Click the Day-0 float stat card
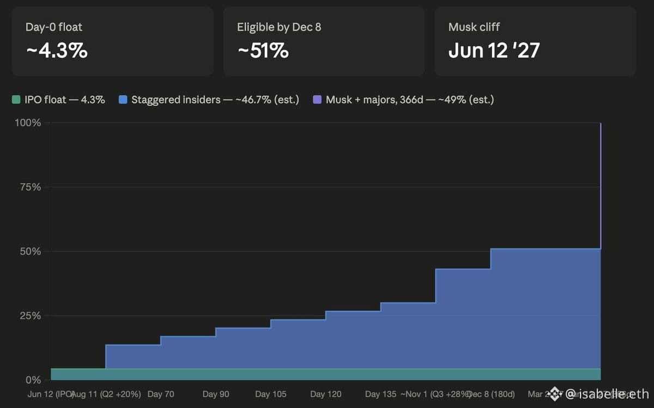This screenshot has width=654, height=408. pyautogui.click(x=112, y=41)
